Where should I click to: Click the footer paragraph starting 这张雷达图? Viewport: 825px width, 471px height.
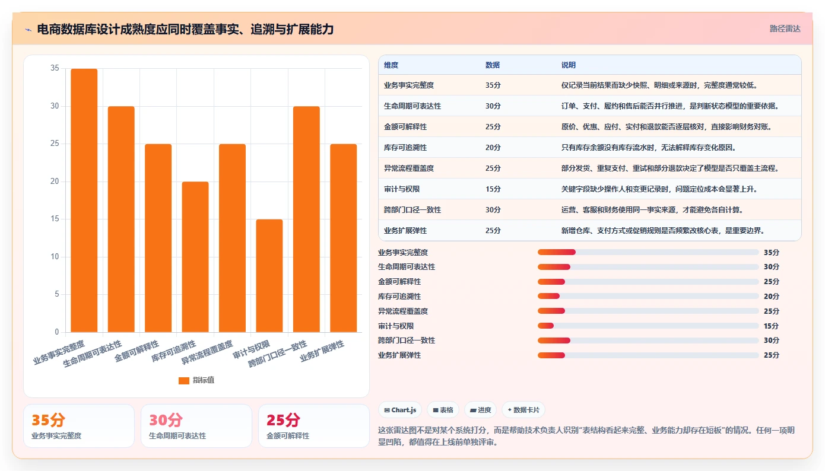[586, 436]
